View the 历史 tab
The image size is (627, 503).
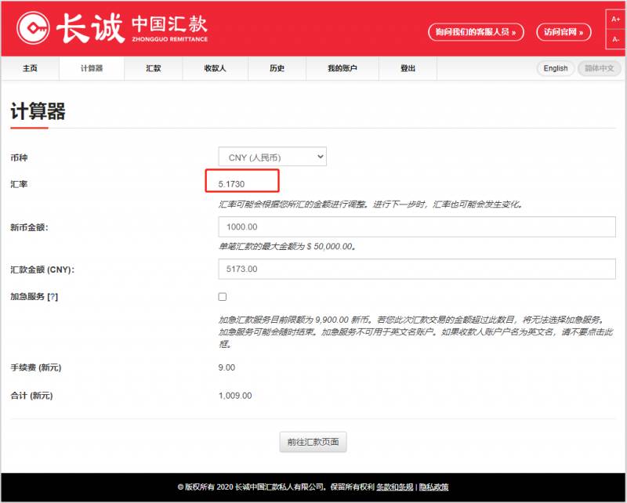click(x=277, y=68)
